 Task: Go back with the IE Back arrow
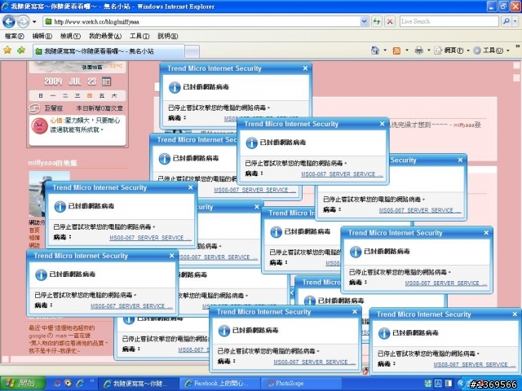[9, 22]
